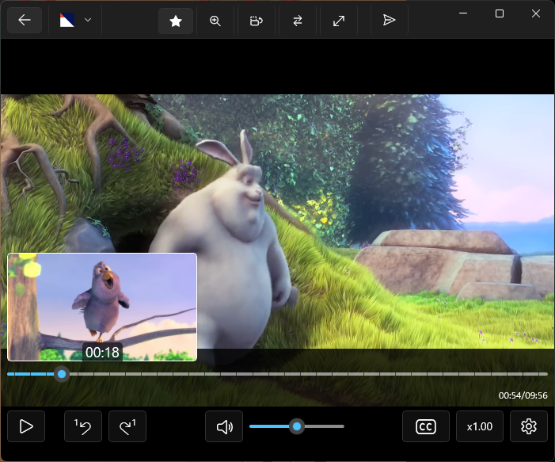Screen dimensions: 555x462
Task: Click the 00:18 preview timestamp label
Action: coord(102,352)
